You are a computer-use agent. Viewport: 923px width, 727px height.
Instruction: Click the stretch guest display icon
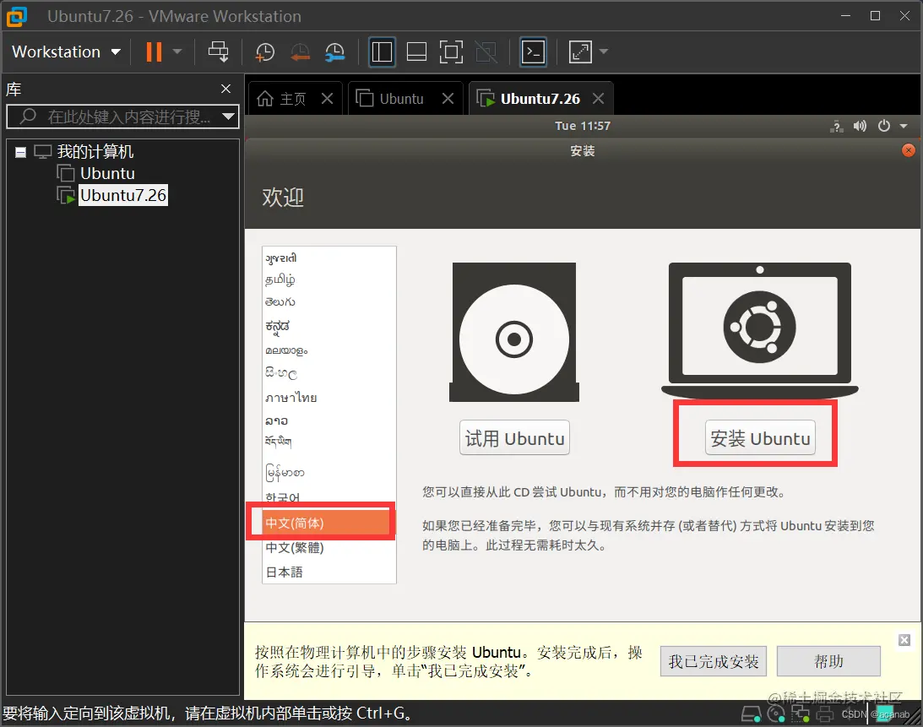580,52
